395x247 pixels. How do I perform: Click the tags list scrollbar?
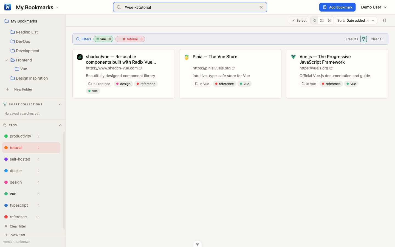64,180
